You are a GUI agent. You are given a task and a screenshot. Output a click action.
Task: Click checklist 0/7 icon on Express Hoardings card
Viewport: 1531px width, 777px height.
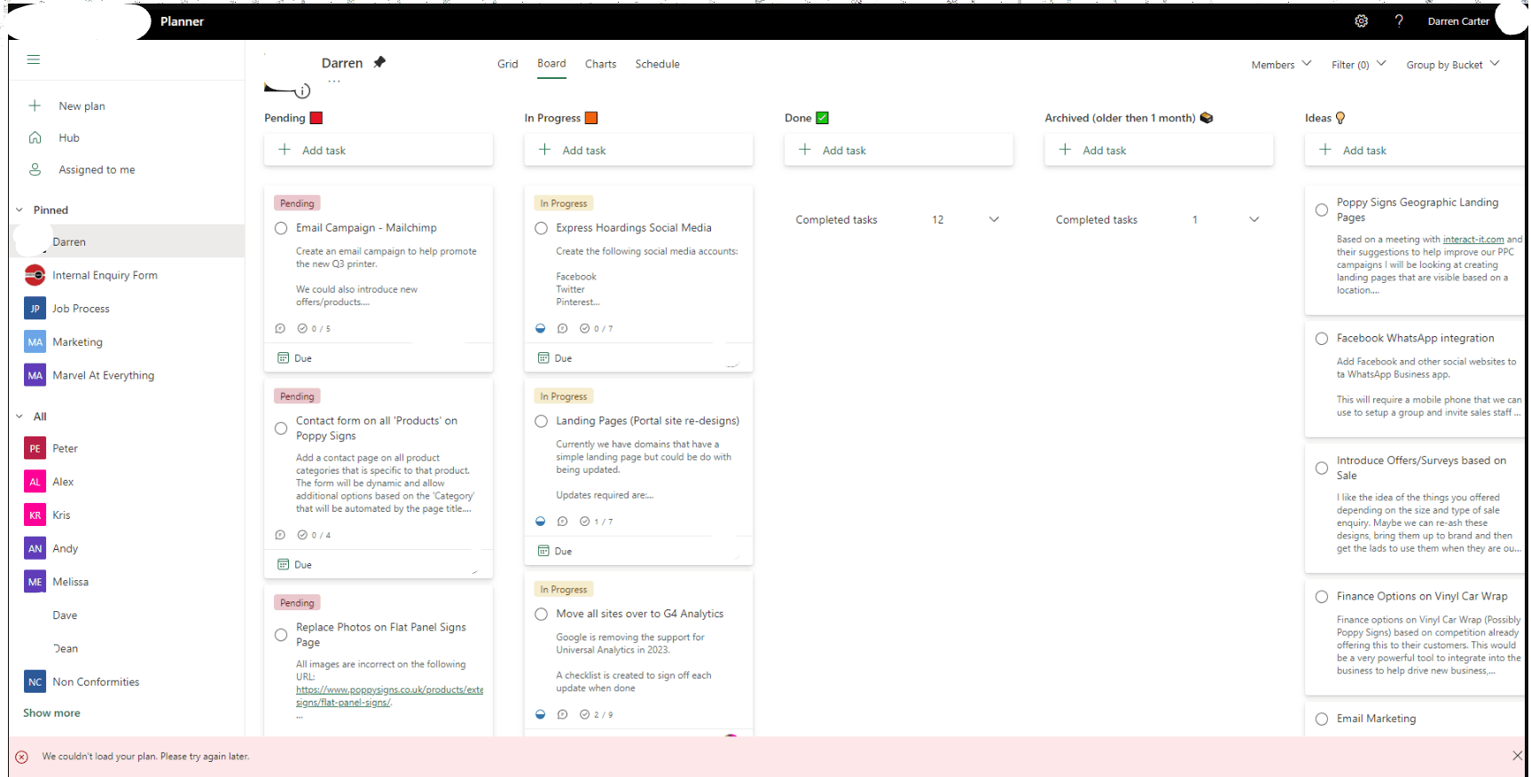coord(584,328)
